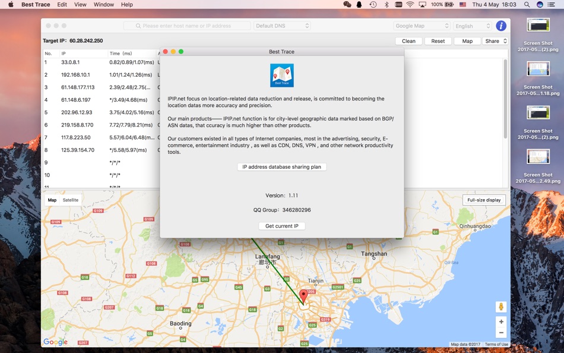The height and width of the screenshot is (353, 564).
Task: Click the red location pin on the map
Action: [x=304, y=297]
